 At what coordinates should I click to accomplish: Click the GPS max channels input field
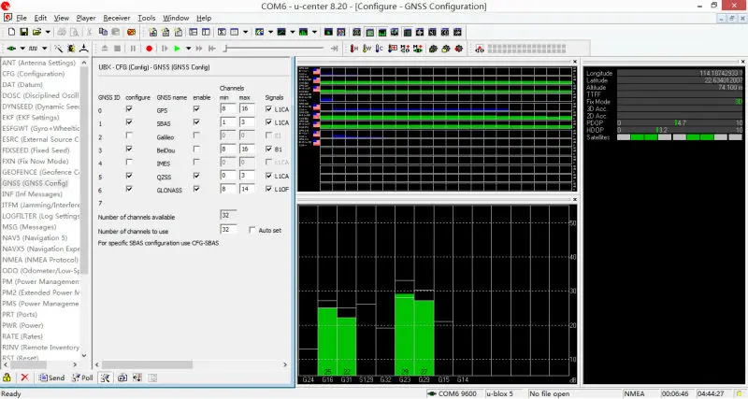pyautogui.click(x=247, y=109)
